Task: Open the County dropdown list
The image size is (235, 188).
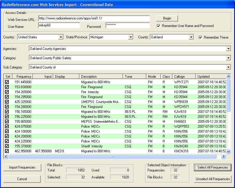Action: coord(191,37)
